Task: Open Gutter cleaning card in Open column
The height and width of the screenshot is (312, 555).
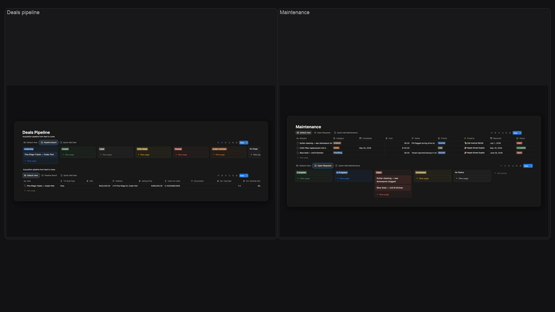Action: [393, 179]
